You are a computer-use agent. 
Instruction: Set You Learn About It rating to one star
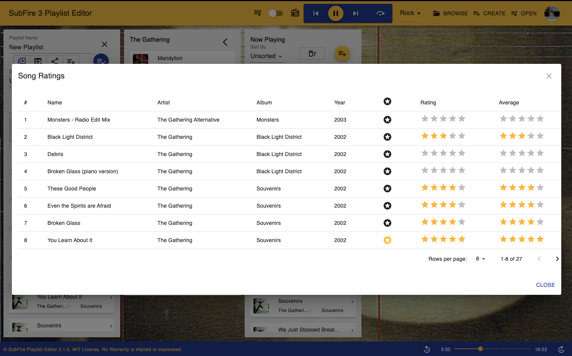[425, 239]
